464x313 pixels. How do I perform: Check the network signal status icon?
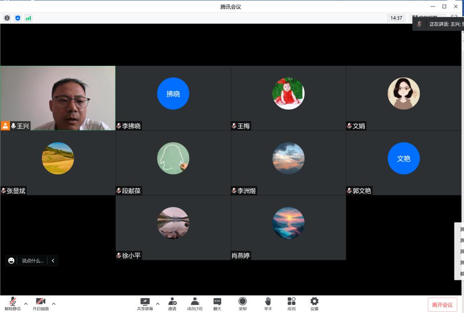29,18
